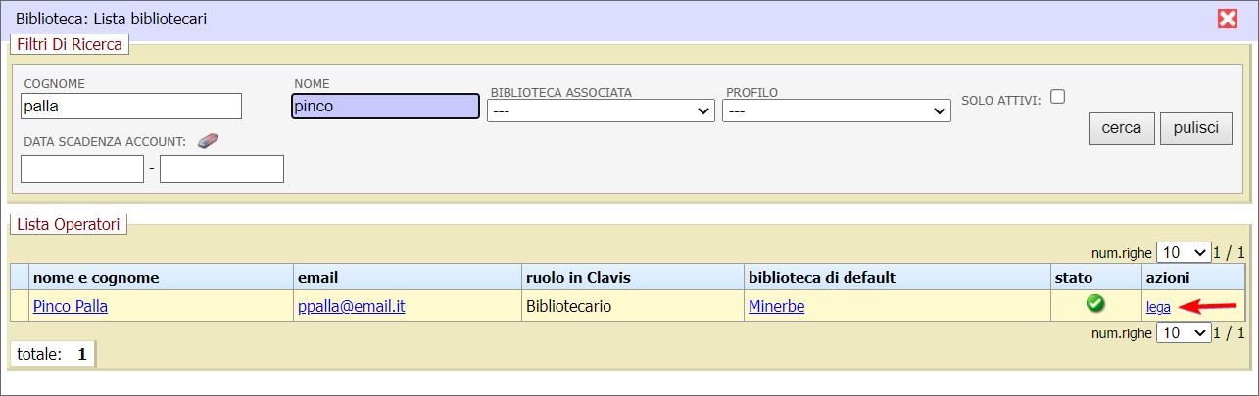Open the top num.righe rows selector
Screen dimensions: 1259x396
click(x=1184, y=252)
